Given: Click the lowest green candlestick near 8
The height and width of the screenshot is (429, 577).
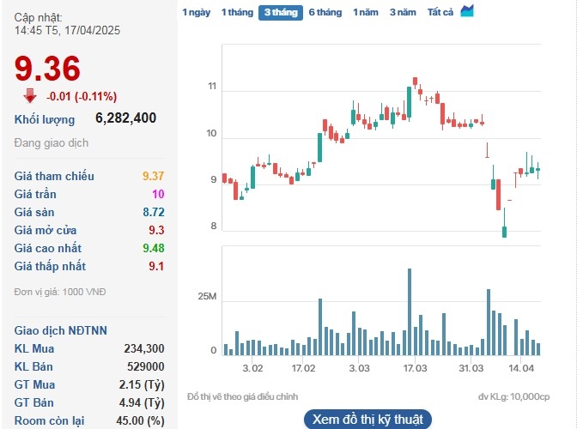Looking at the screenshot, I should coord(504,232).
